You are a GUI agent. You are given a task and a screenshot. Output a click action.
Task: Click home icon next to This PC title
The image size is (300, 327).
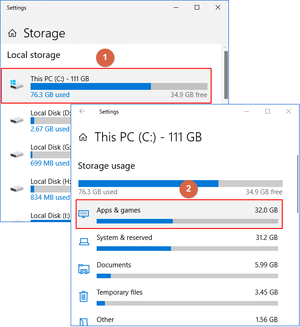coord(83,137)
